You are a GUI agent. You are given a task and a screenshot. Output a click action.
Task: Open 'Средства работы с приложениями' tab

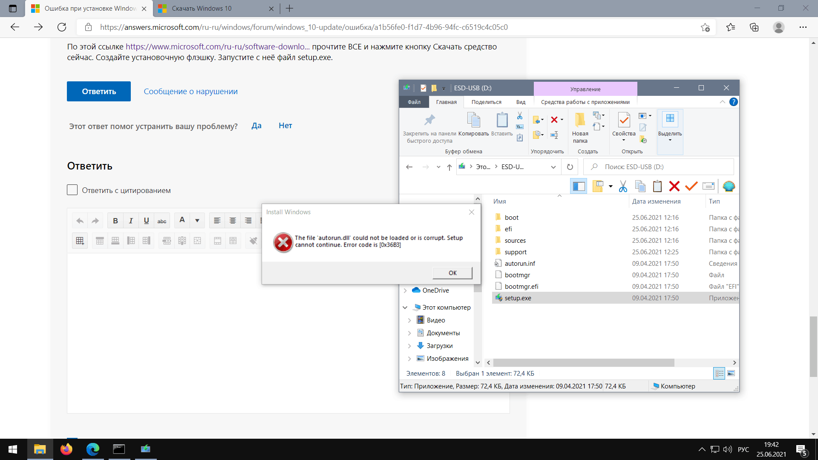click(585, 102)
